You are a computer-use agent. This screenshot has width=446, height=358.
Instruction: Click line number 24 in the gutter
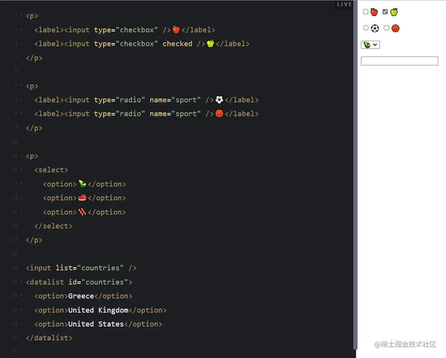click(x=15, y=338)
